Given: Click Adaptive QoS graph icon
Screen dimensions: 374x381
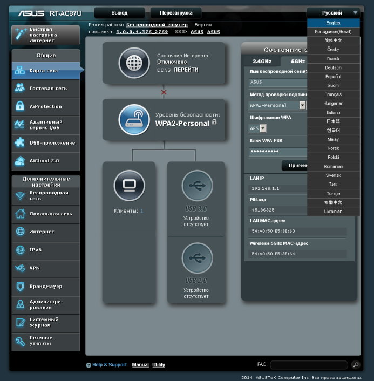Looking at the screenshot, I should [x=19, y=124].
